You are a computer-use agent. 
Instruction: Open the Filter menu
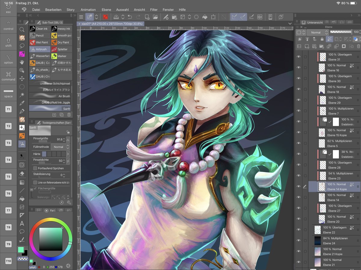click(x=154, y=10)
